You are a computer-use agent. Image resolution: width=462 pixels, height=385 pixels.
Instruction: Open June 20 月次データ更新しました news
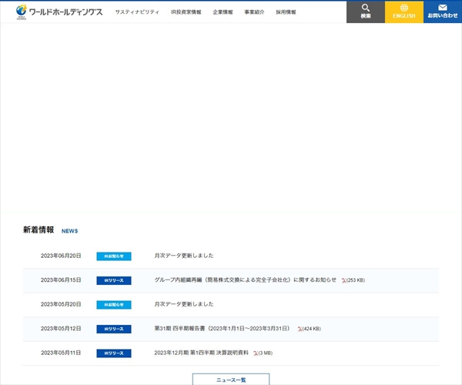click(184, 256)
